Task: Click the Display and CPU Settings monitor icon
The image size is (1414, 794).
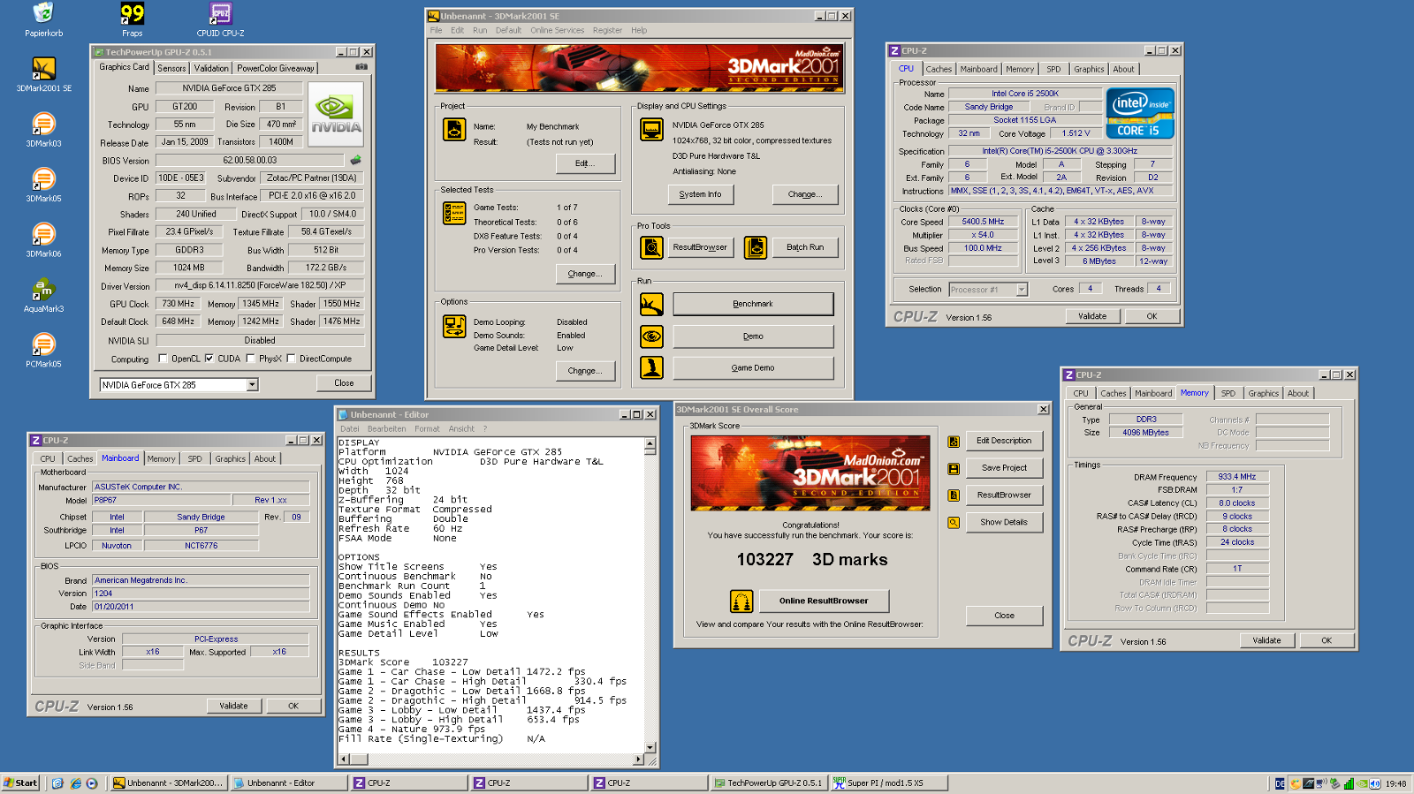Action: click(651, 130)
